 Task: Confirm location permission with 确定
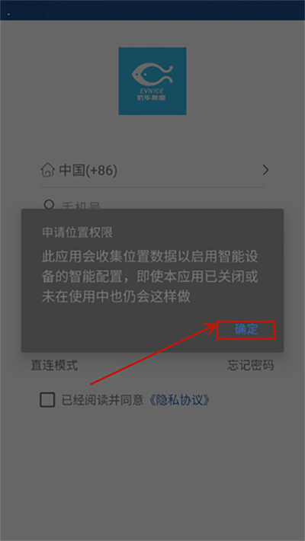point(246,329)
